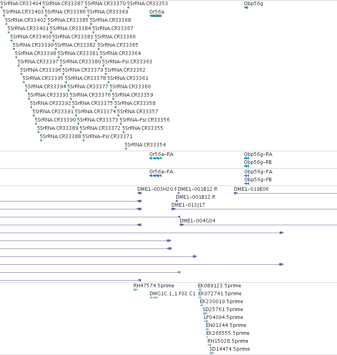Click the 5SrRNA-Psi:CR33356 pseudogene label
Image resolution: width=337 pixels, height=355 pixels.
(x=145, y=120)
